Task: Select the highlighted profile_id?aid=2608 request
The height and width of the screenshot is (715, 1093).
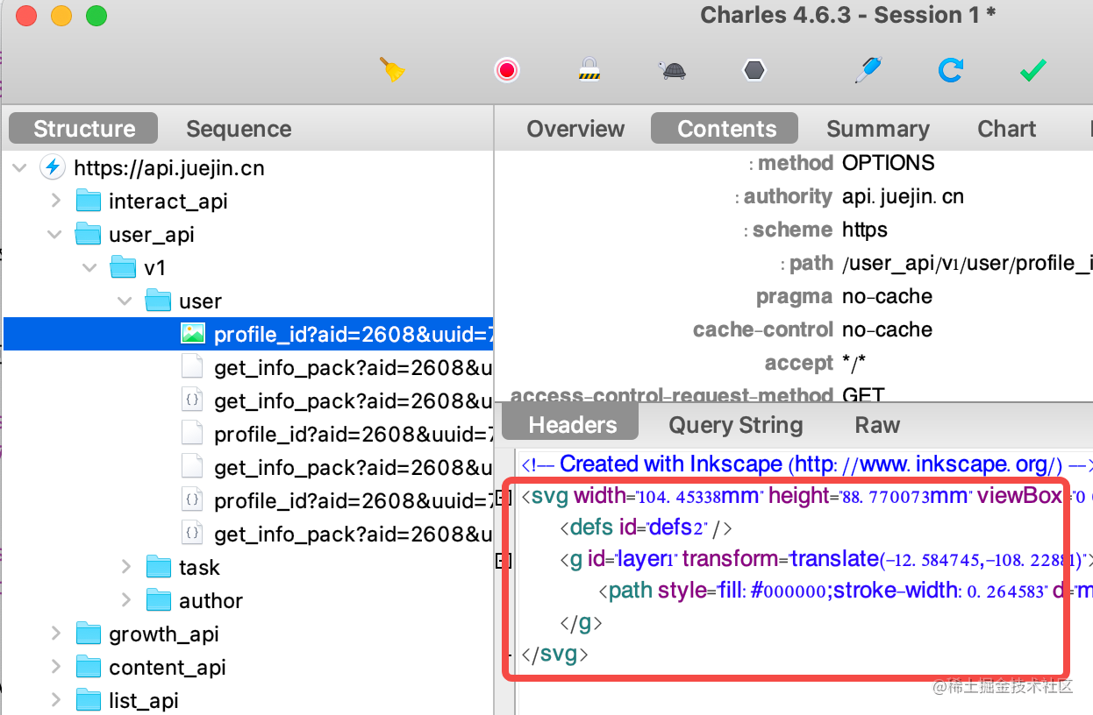Action: [248, 334]
